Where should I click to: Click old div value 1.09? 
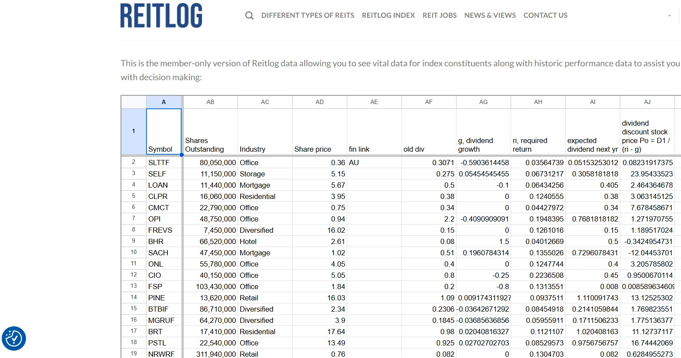point(429,298)
